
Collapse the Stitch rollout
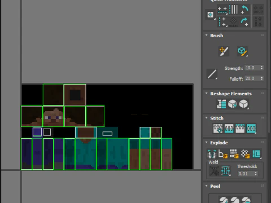[207, 118]
